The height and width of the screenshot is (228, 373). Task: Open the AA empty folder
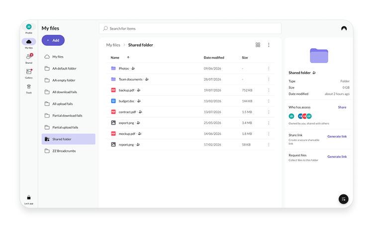click(x=69, y=80)
